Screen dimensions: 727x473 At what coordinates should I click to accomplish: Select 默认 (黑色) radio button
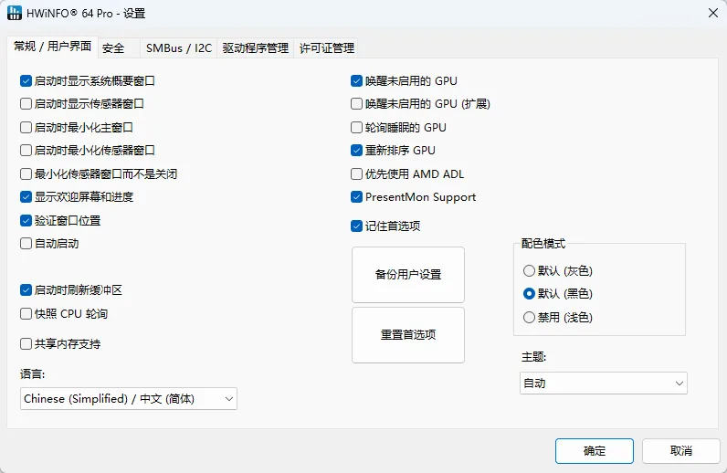click(x=529, y=293)
